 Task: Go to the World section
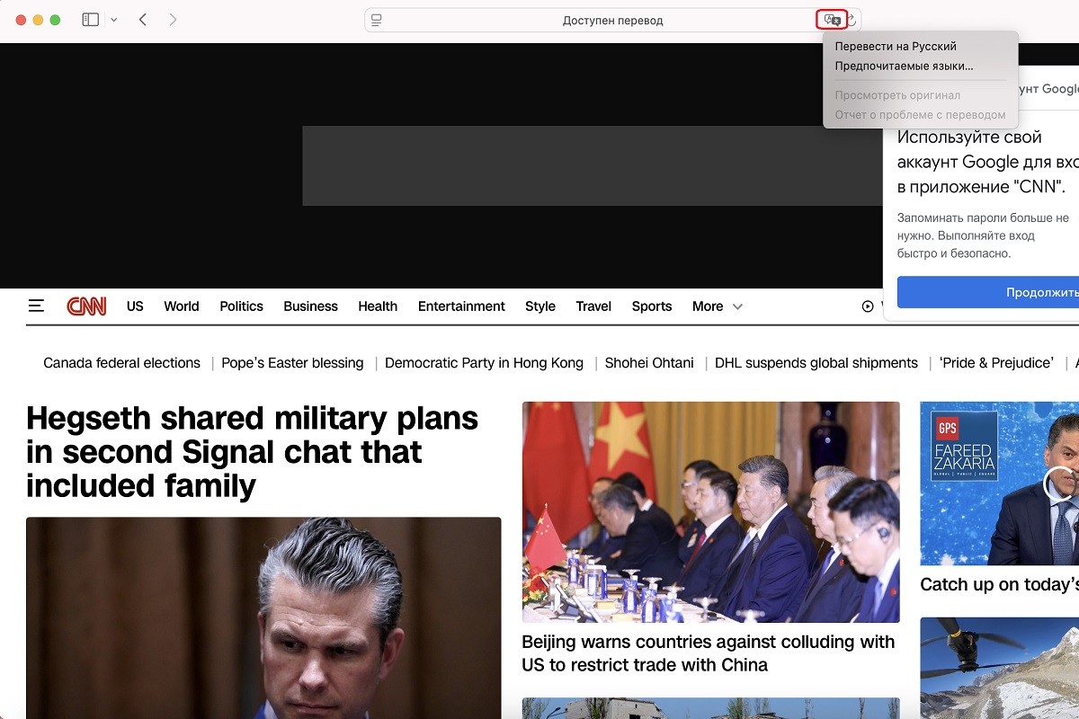(x=182, y=306)
